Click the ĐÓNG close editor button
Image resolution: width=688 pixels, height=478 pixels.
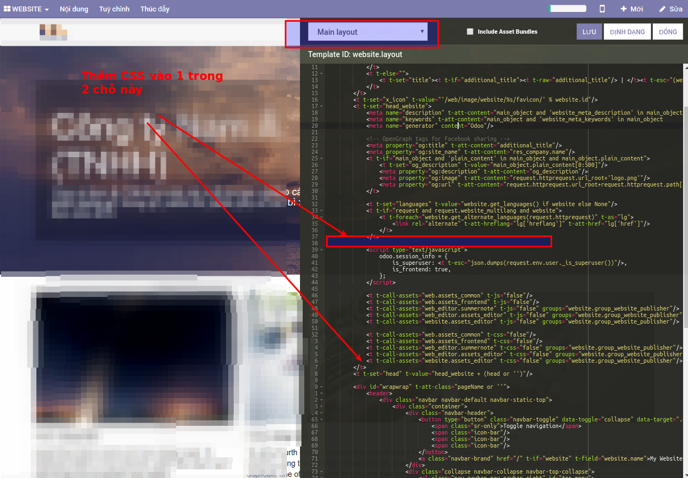coord(668,32)
